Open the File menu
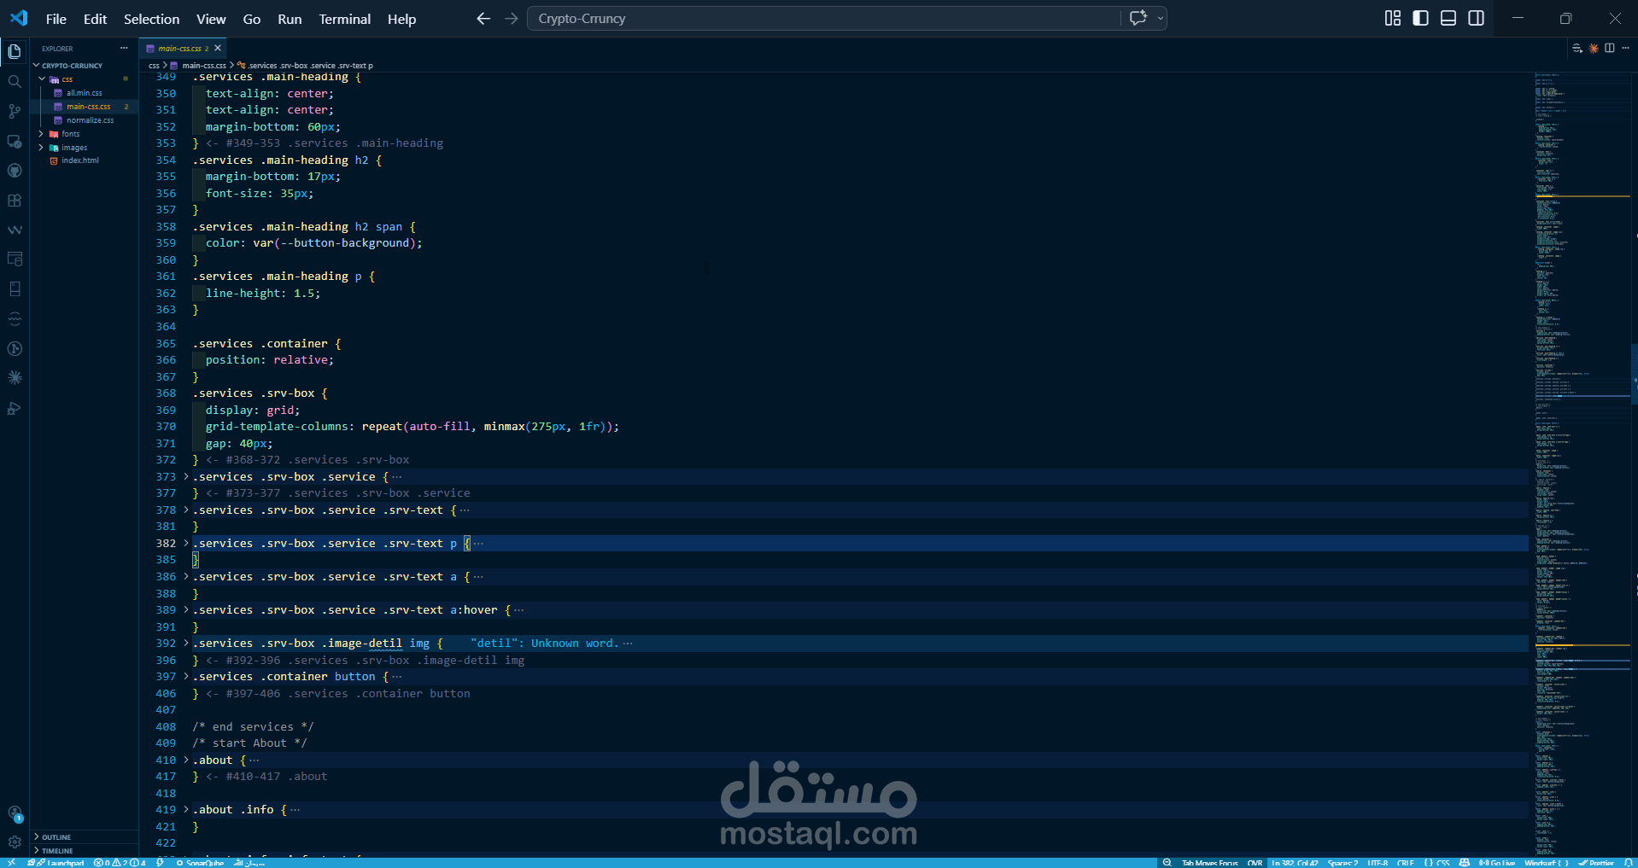 [56, 19]
